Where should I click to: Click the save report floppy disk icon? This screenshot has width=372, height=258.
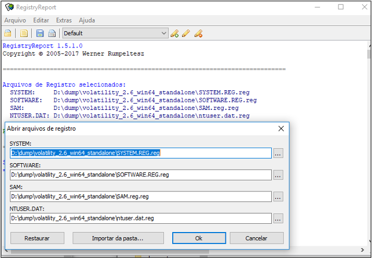coord(40,34)
